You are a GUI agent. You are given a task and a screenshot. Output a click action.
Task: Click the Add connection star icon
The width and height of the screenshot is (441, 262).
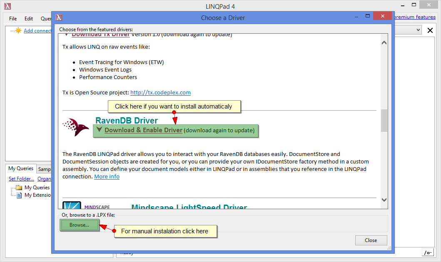click(18, 30)
